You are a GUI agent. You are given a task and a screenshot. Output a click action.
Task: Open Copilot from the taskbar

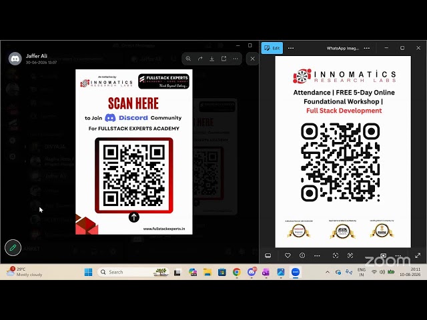click(193, 272)
